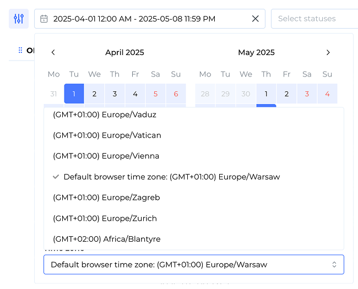
Task: Select Europe/Vienna from time zone list
Action: click(x=106, y=156)
